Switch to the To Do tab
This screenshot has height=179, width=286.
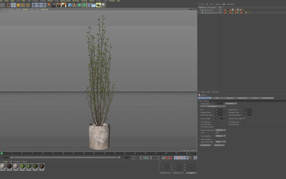point(255,98)
